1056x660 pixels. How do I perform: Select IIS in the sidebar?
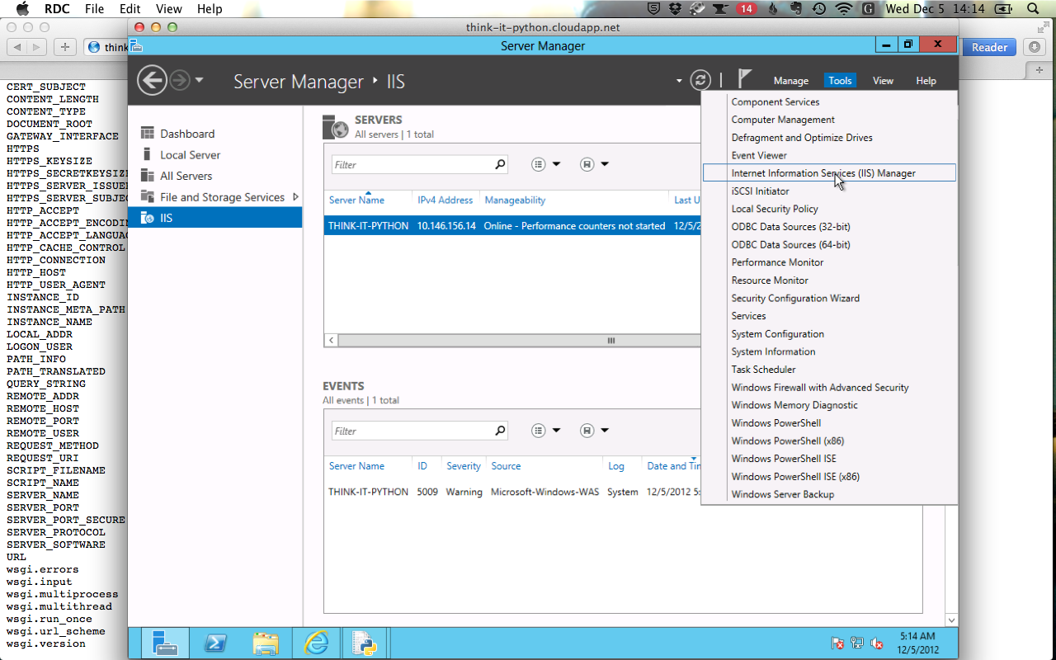tap(215, 218)
